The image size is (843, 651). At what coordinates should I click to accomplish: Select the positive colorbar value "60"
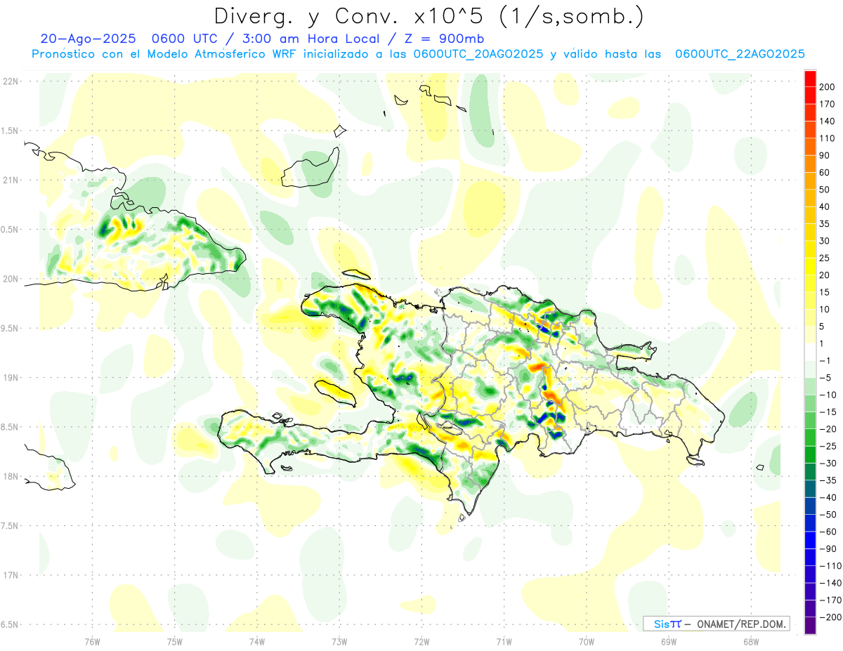[x=825, y=172]
